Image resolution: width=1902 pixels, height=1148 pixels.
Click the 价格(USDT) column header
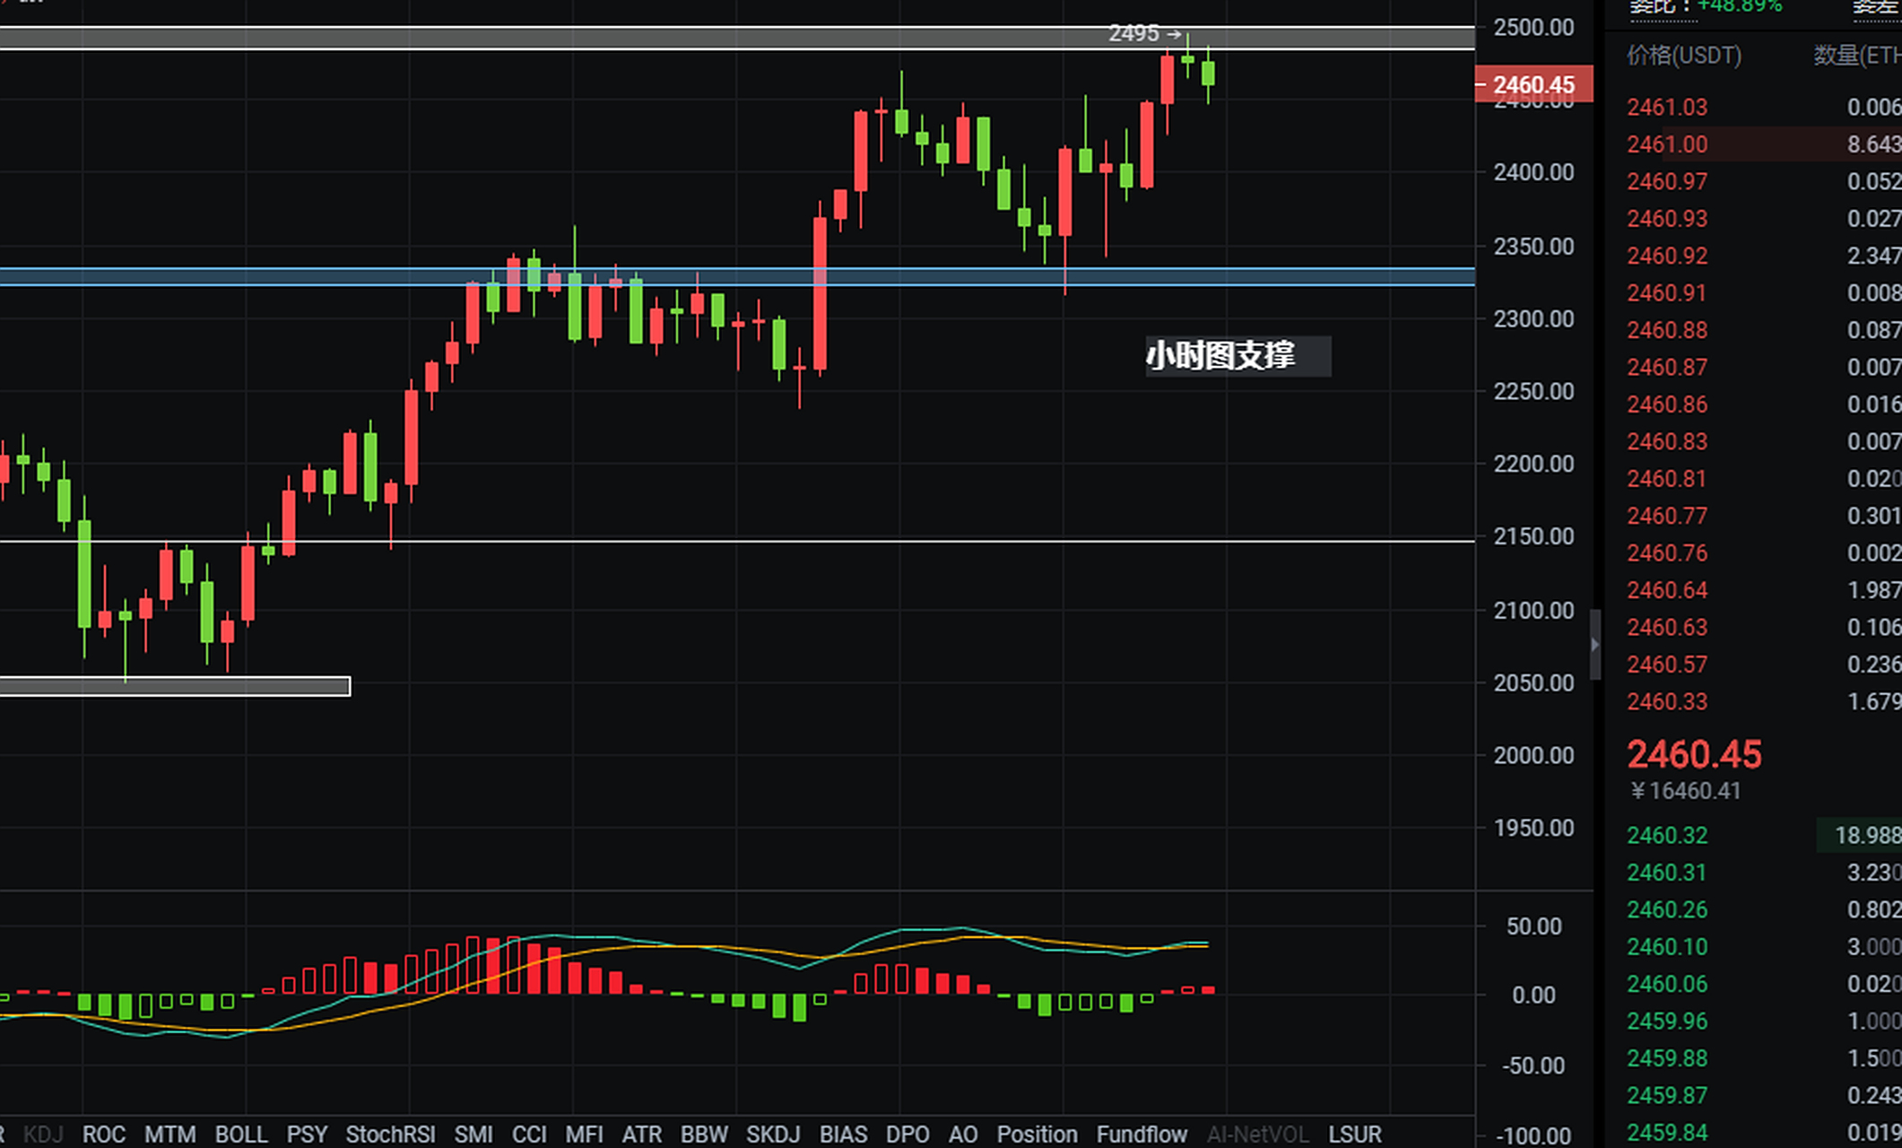[x=1683, y=56]
